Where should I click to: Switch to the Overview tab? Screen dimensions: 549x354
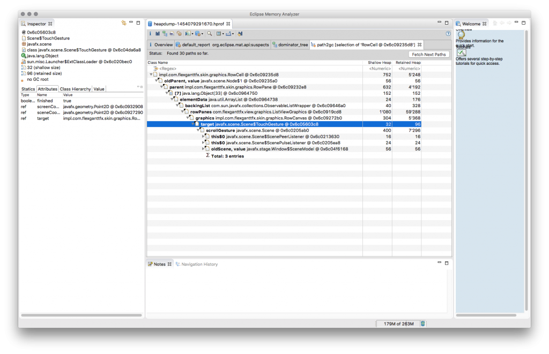coord(161,45)
